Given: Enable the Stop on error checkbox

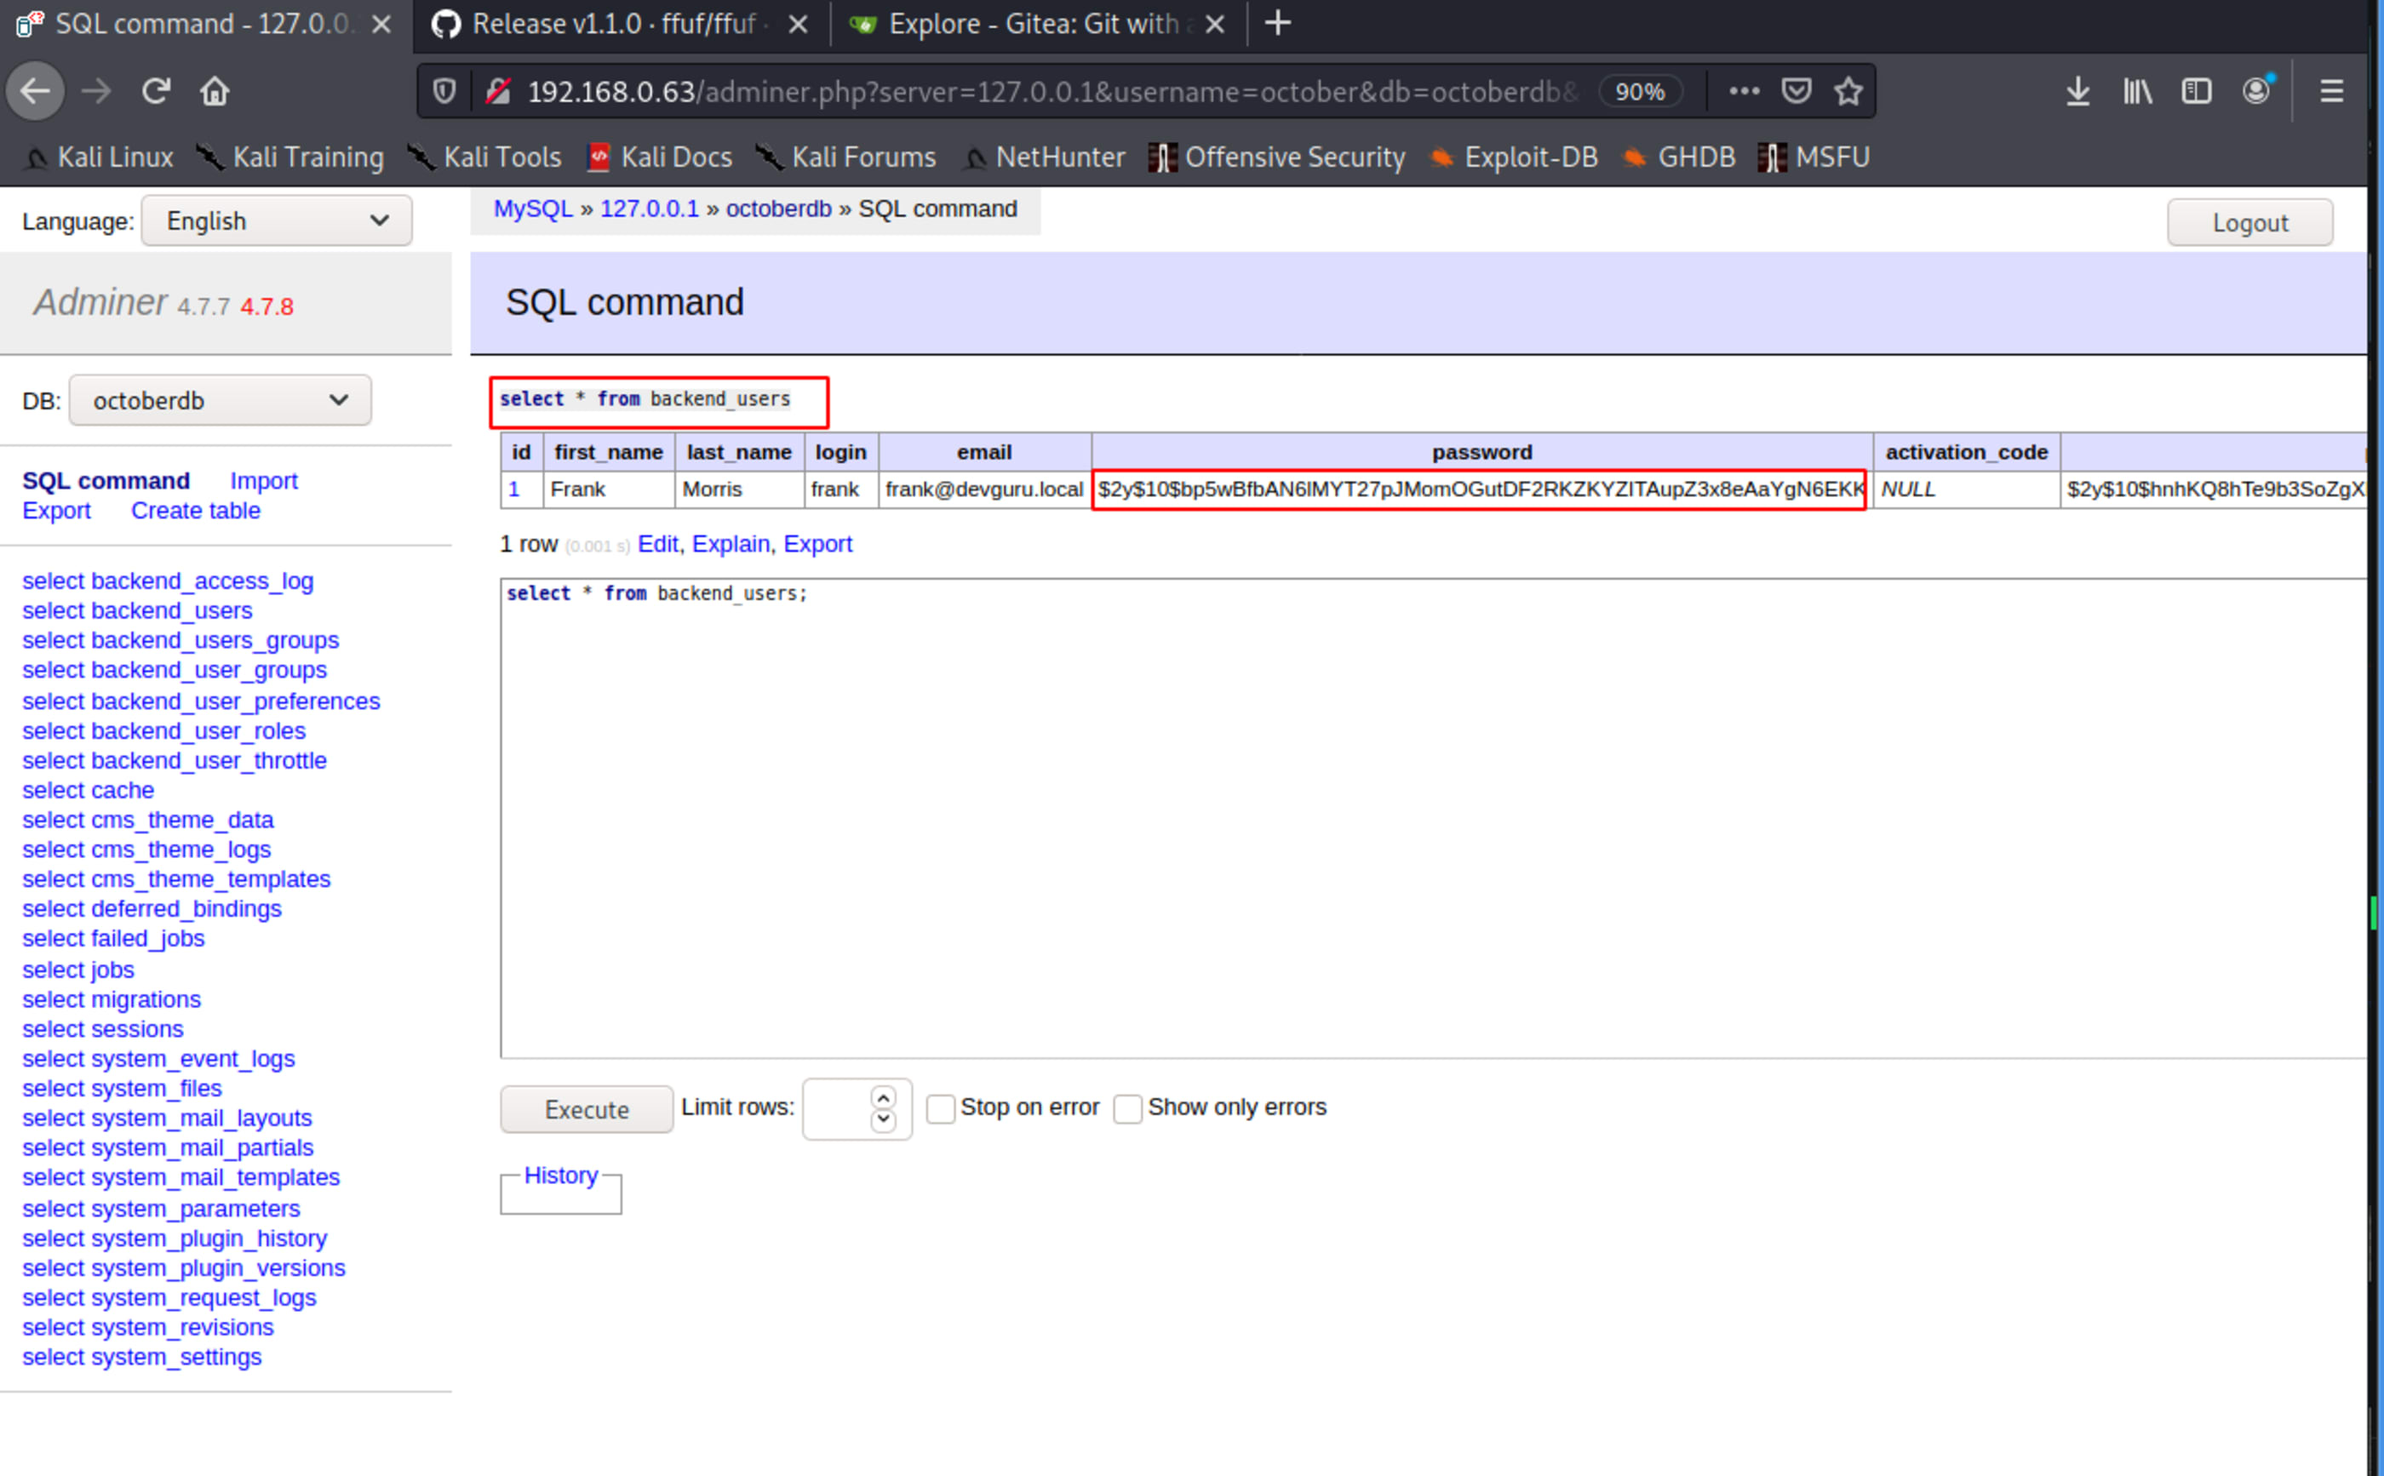Looking at the screenshot, I should tap(940, 1108).
